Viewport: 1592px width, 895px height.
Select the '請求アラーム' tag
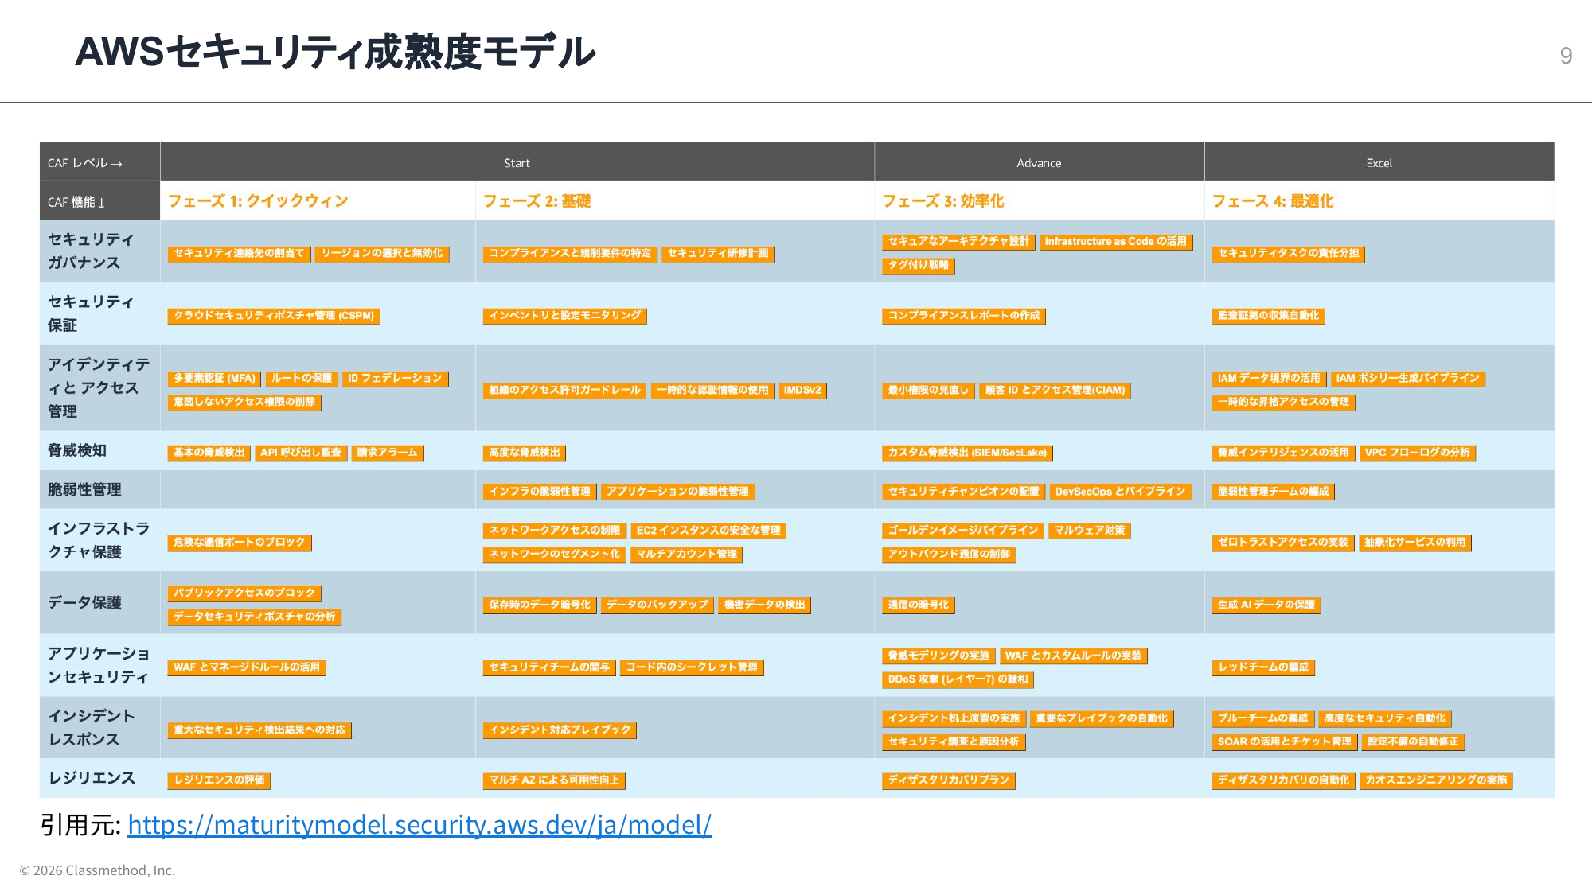coord(388,453)
